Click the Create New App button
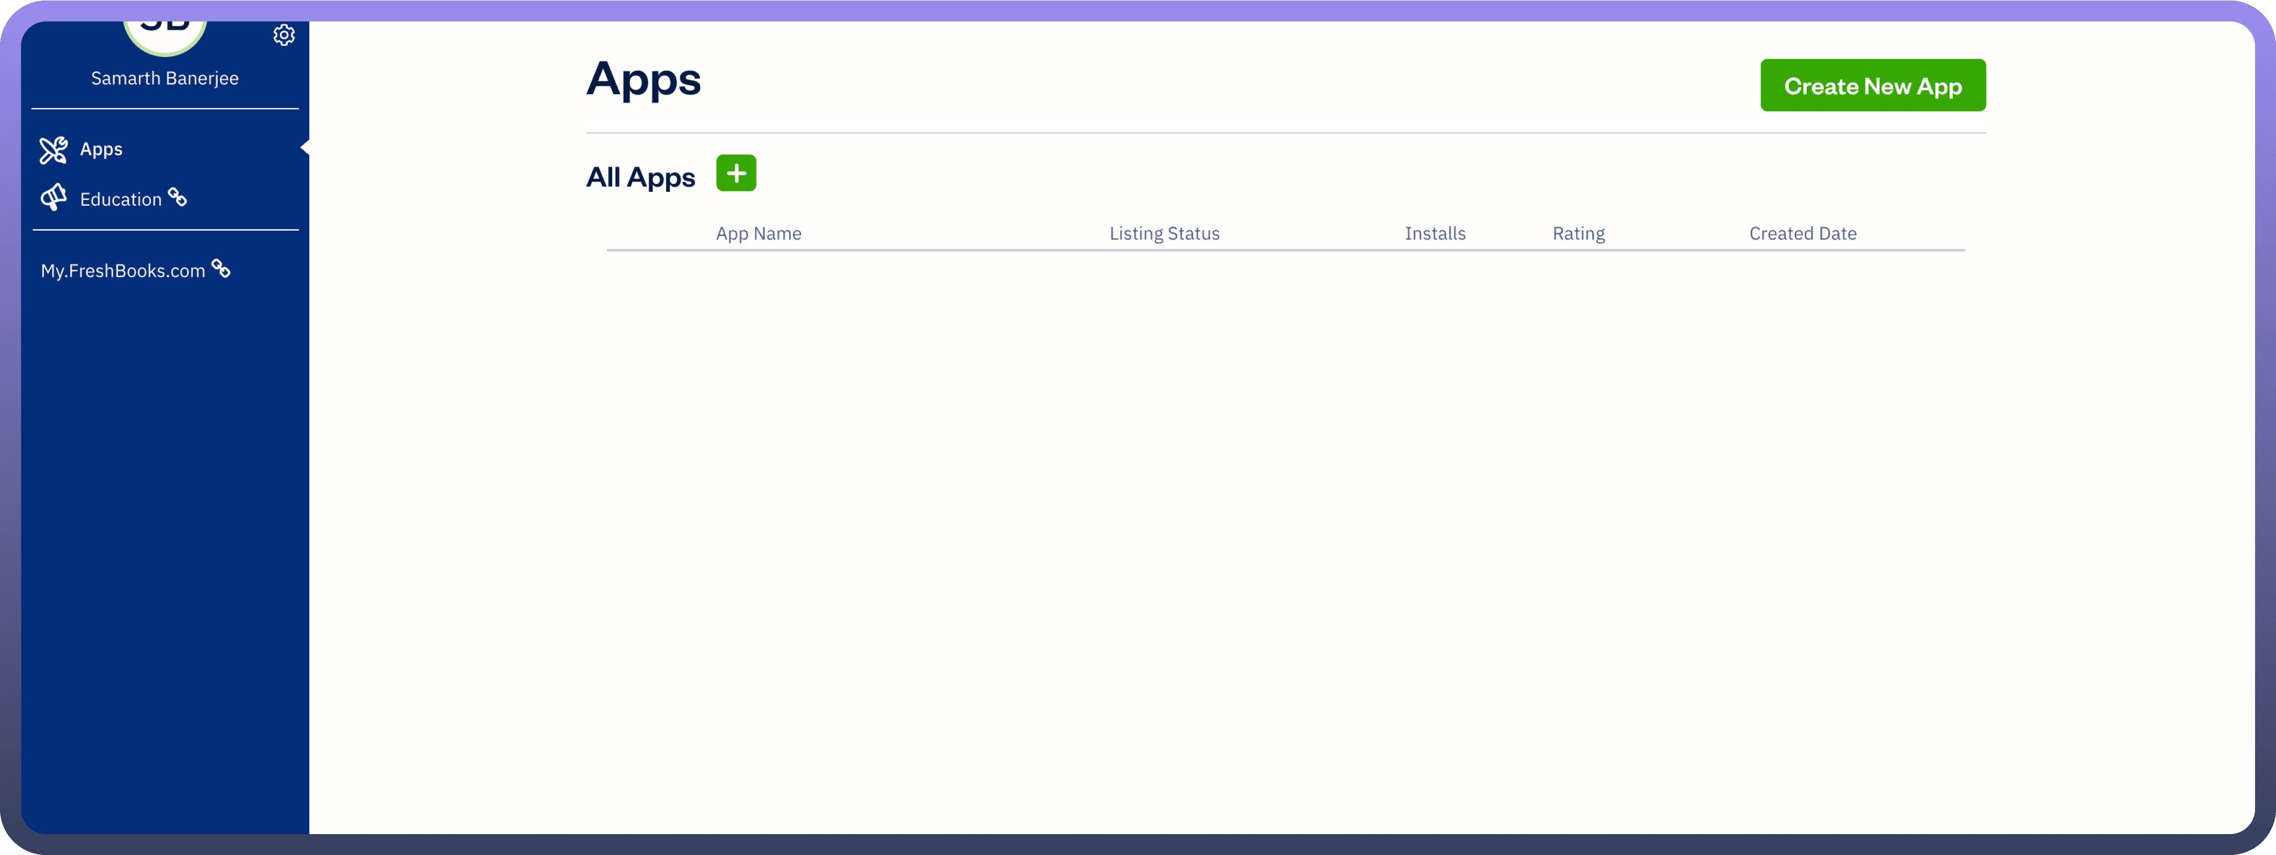This screenshot has width=2276, height=855. click(1872, 86)
